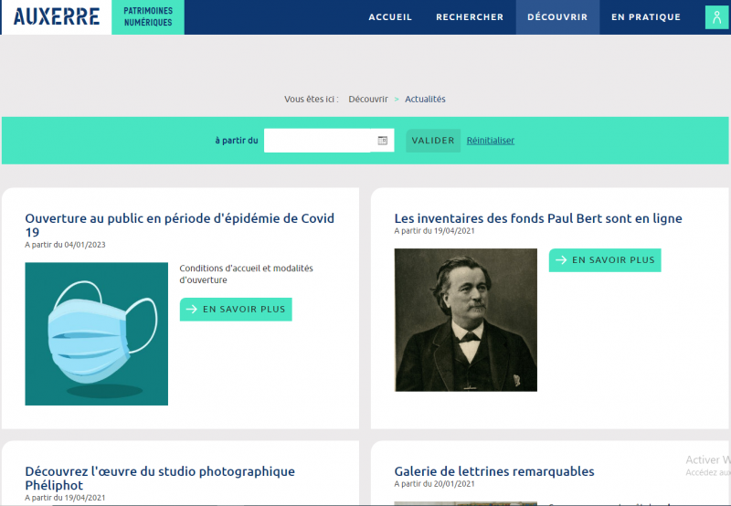Select the Découvrir menu item

[x=557, y=17]
